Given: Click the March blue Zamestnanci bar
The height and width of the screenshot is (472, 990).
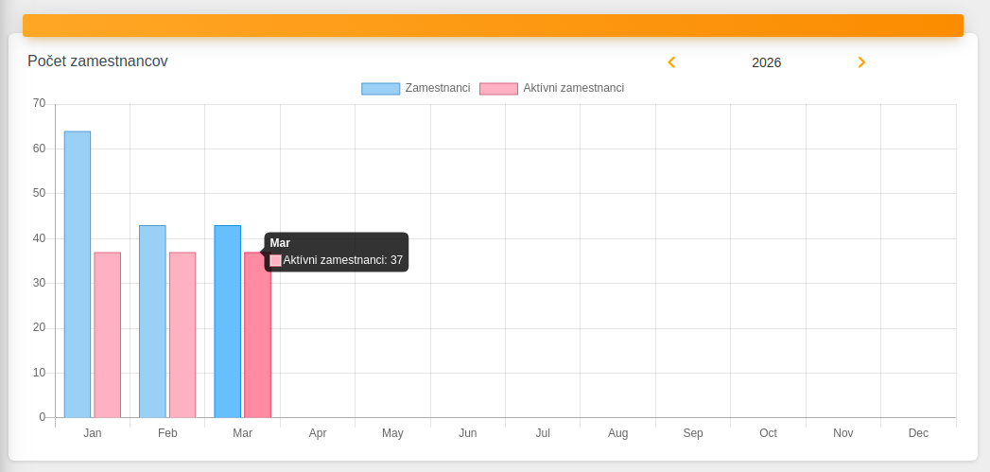Looking at the screenshot, I should [x=227, y=322].
